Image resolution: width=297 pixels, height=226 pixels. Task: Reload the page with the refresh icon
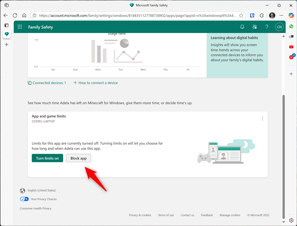coord(15,16)
